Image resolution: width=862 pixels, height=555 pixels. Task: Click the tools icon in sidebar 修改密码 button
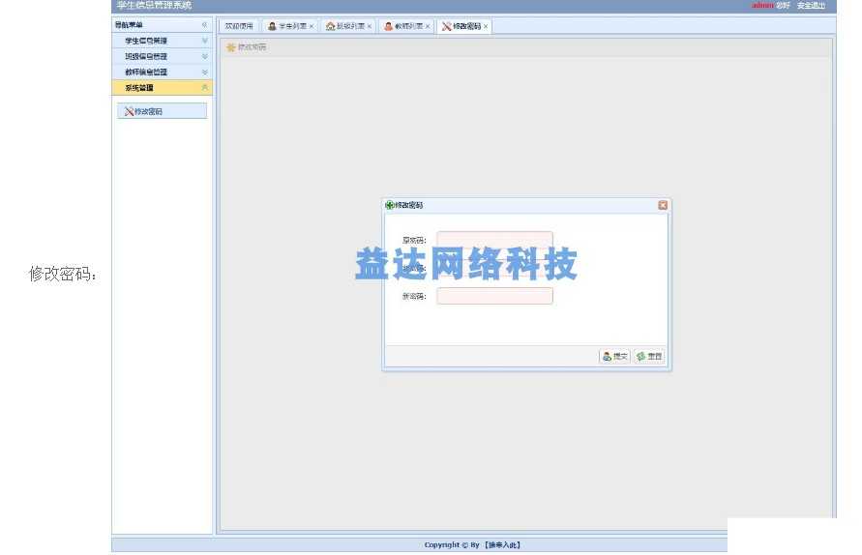tap(130, 111)
